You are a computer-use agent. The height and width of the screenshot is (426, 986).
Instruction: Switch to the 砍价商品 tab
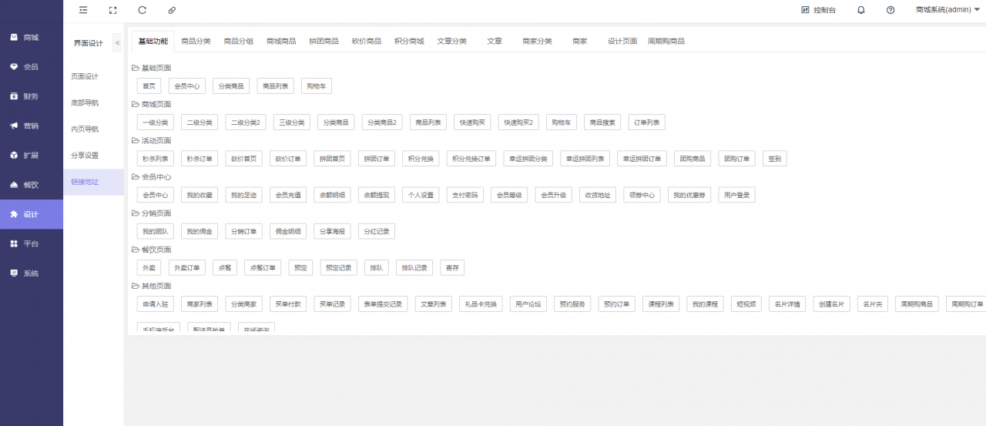tap(366, 41)
